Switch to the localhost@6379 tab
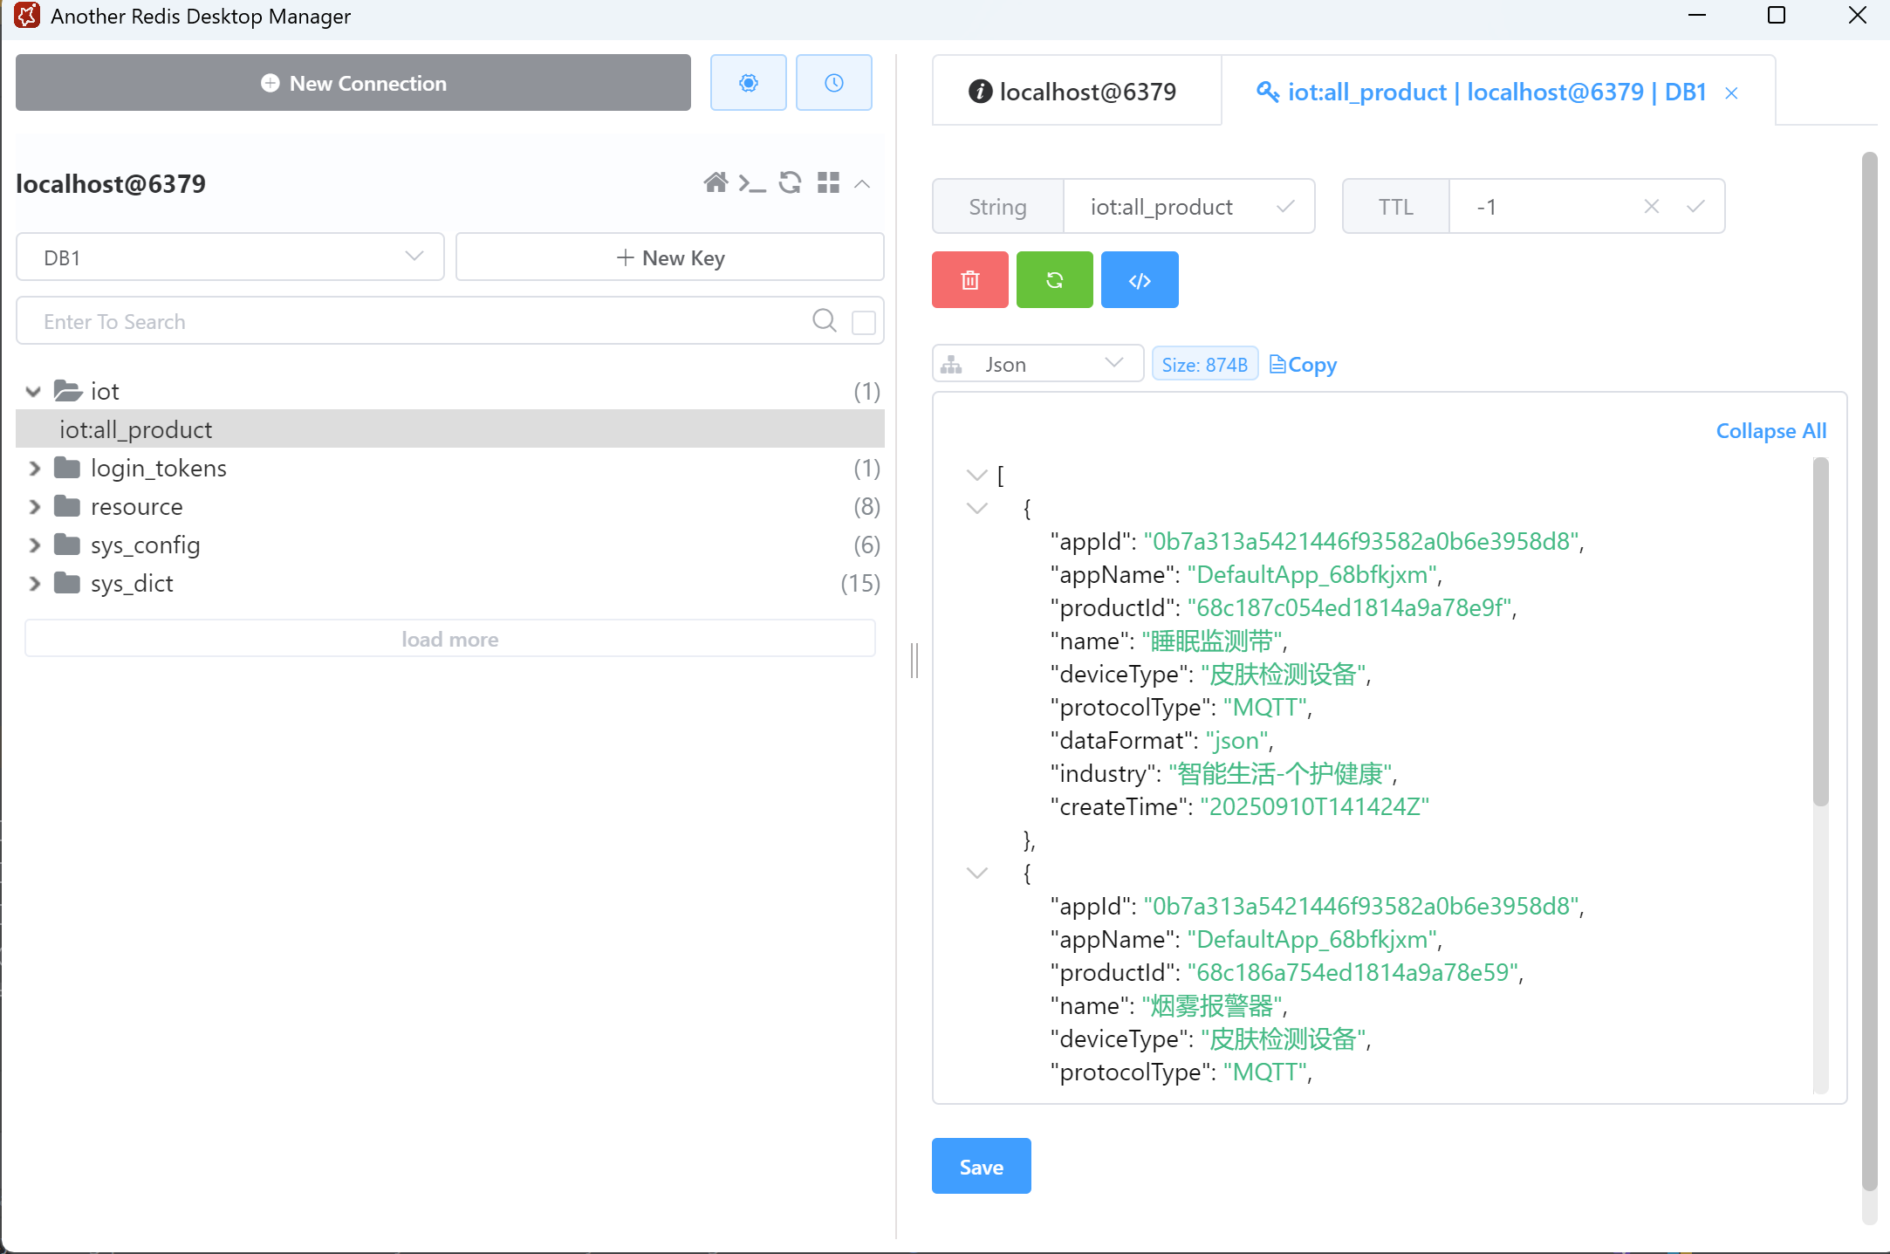Viewport: 1890px width, 1254px height. coord(1076,92)
